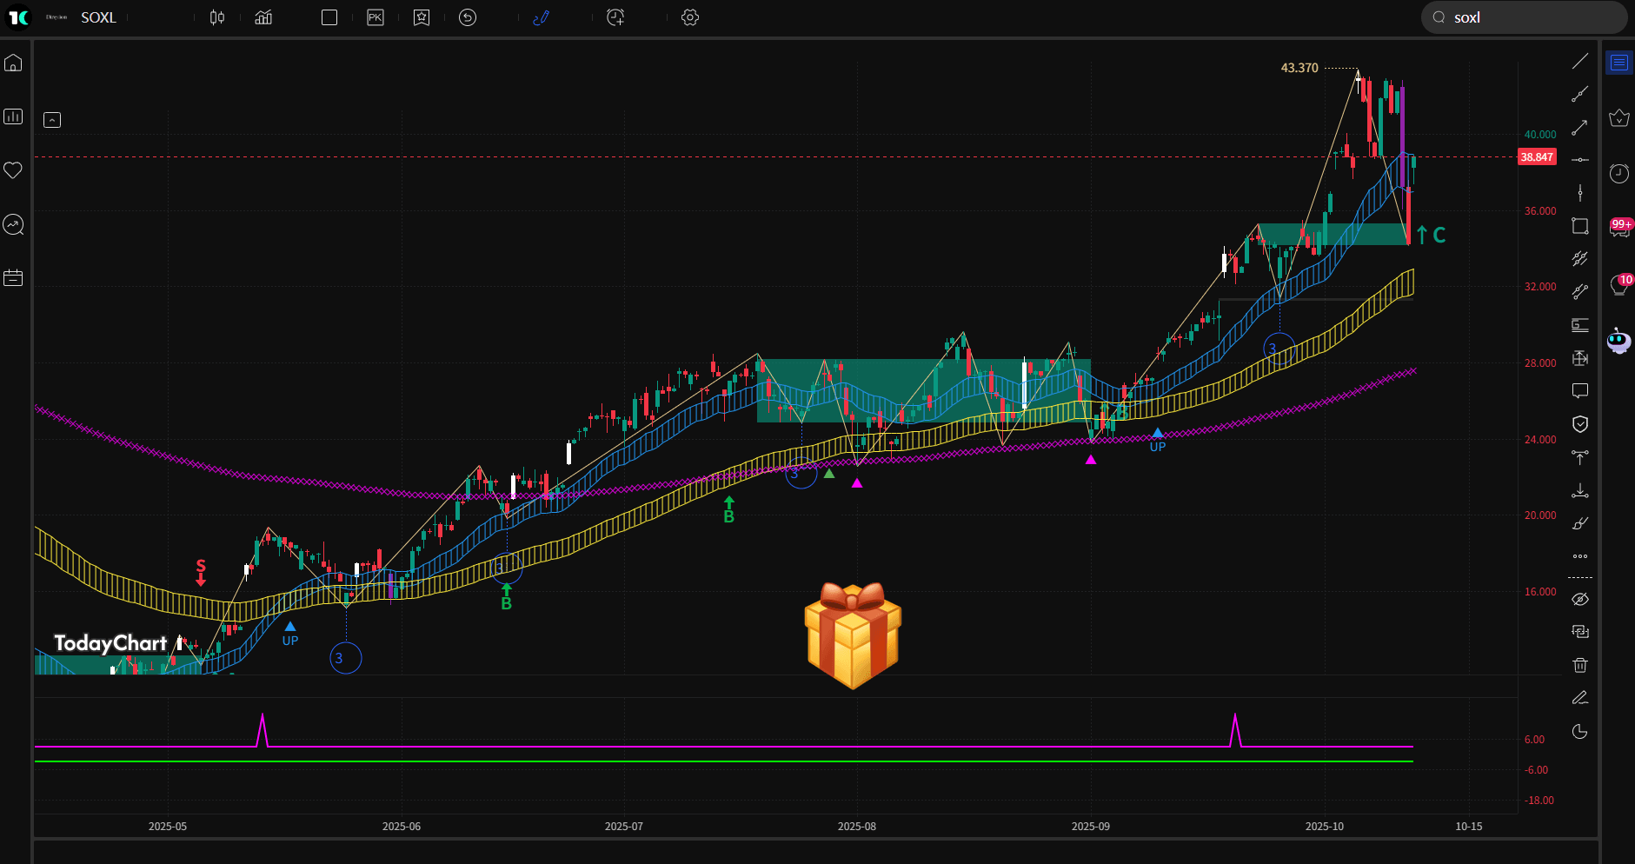Viewport: 1635px width, 864px height.
Task: Click the crown premium button
Action: tap(1619, 117)
